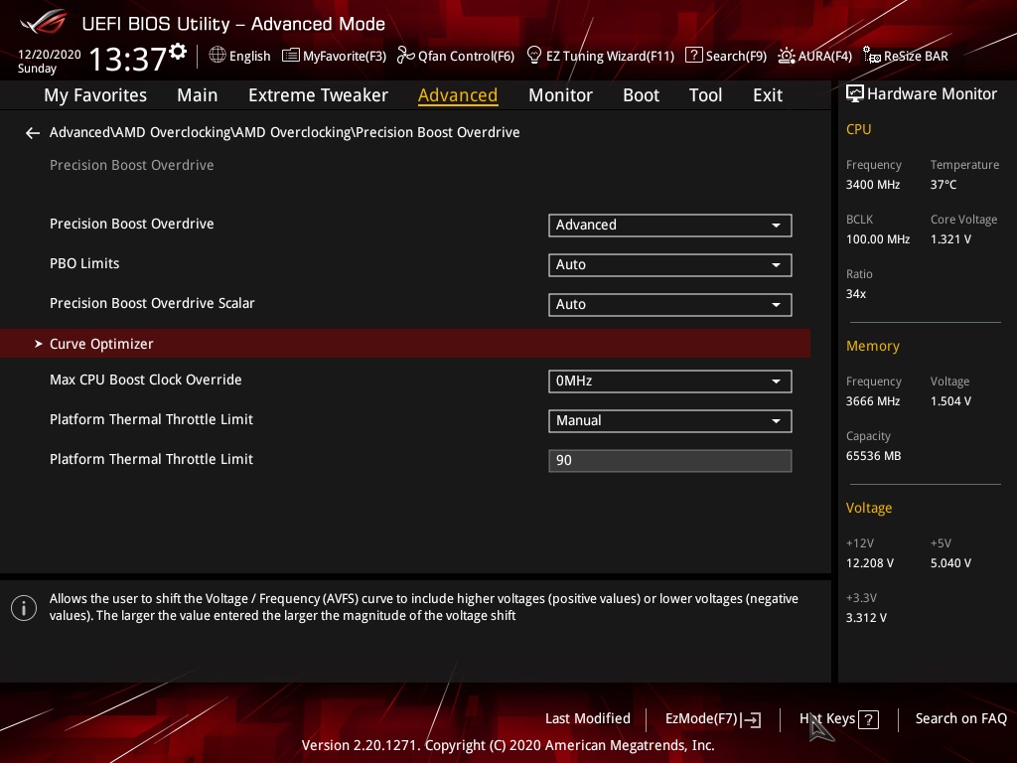Click the +5V 5.040 V reading
The height and width of the screenshot is (763, 1017).
pos(950,563)
